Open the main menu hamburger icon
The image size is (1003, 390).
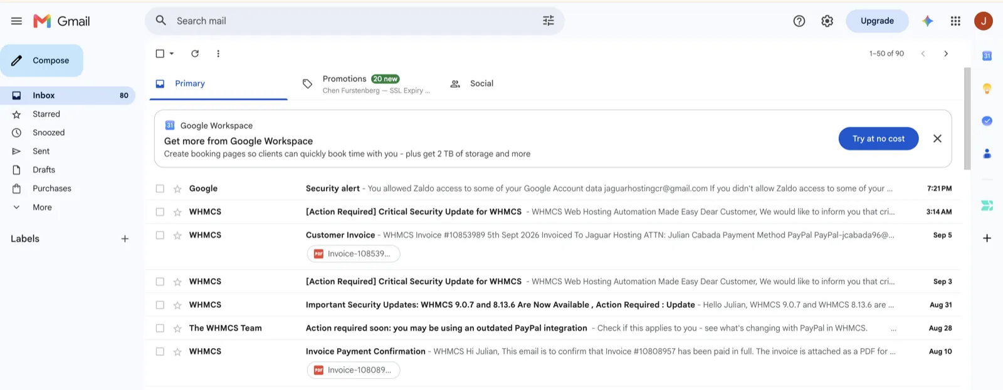16,21
